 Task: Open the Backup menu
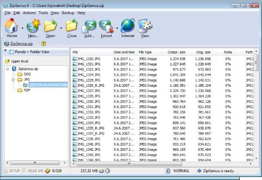pyautogui.click(x=68, y=13)
